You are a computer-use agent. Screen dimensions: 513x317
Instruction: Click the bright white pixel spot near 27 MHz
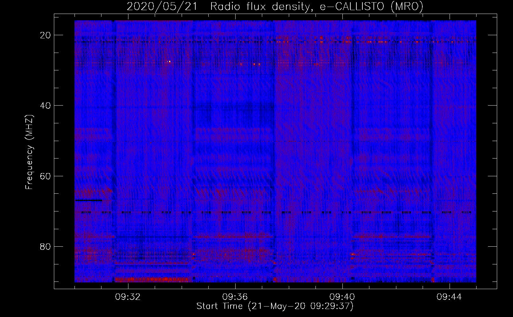click(x=170, y=61)
